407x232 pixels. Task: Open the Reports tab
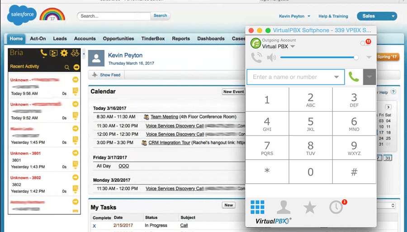pyautogui.click(x=181, y=39)
